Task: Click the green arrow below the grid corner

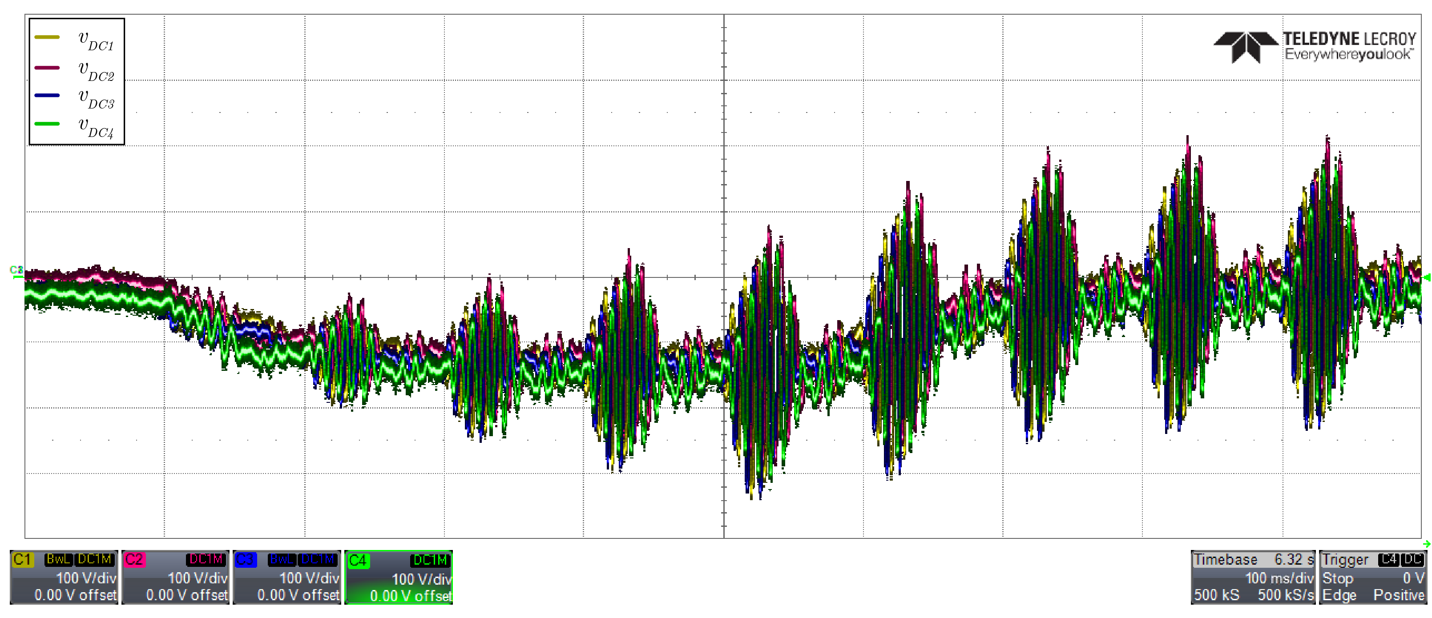Action: 1427,544
